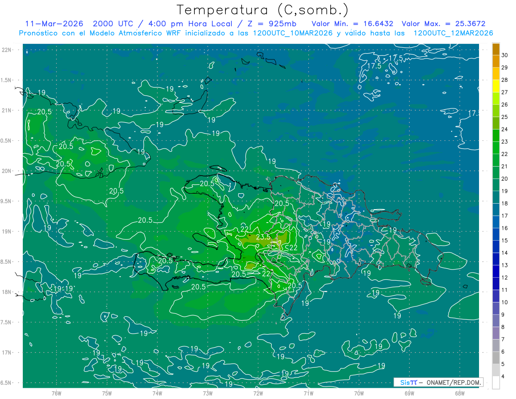Viewport: 516px width, 399px height.
Task: Click the '19N' latitude axis label
Action: (6, 232)
